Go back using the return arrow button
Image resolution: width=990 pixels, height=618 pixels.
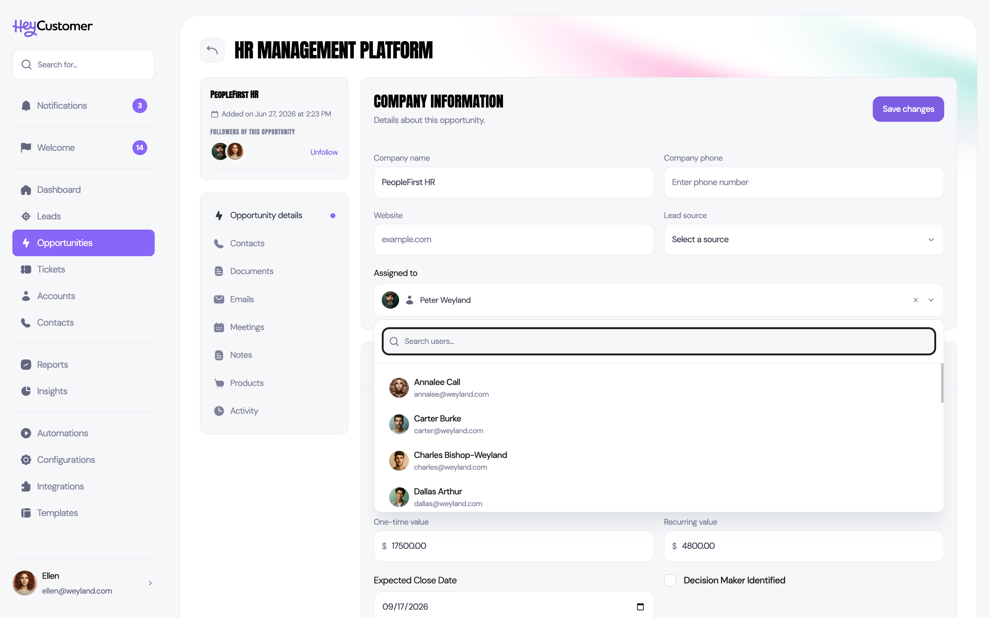[x=212, y=50]
